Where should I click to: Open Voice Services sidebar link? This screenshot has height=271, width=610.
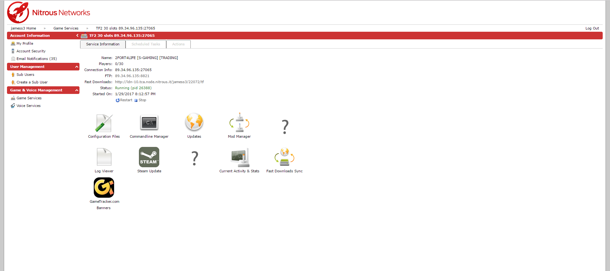pyautogui.click(x=29, y=106)
